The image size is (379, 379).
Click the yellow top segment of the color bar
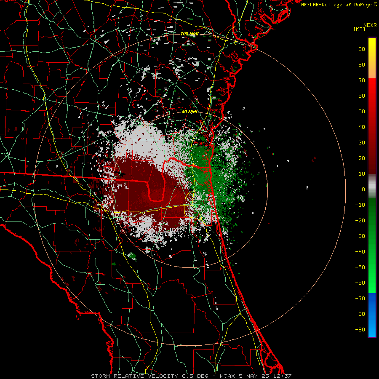[372, 58]
